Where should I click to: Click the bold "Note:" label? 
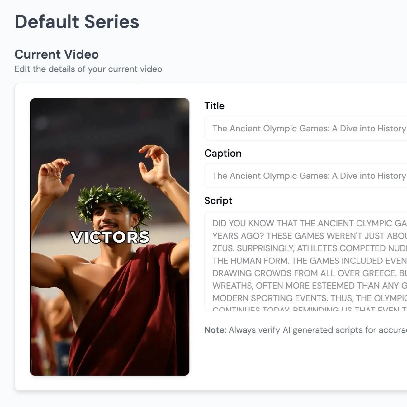coord(215,330)
